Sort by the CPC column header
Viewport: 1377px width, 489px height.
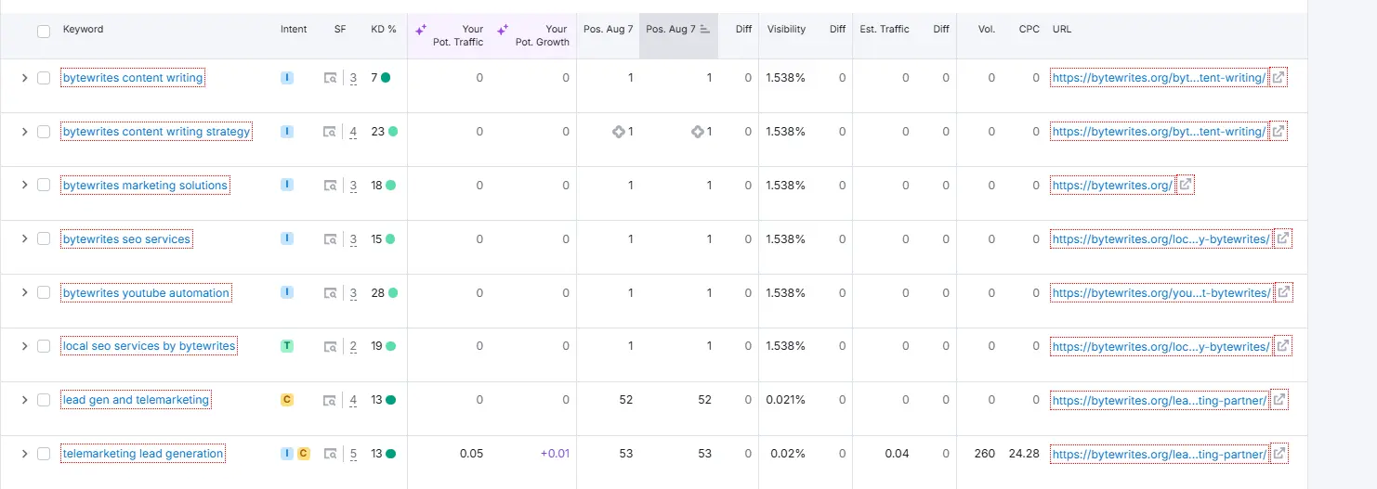point(1029,30)
